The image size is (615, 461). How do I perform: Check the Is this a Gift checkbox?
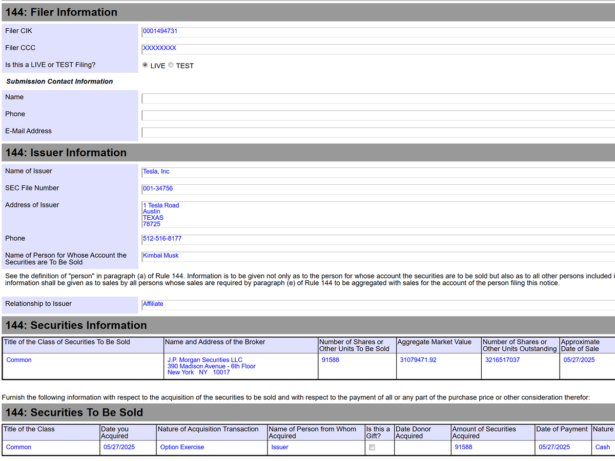pos(372,447)
